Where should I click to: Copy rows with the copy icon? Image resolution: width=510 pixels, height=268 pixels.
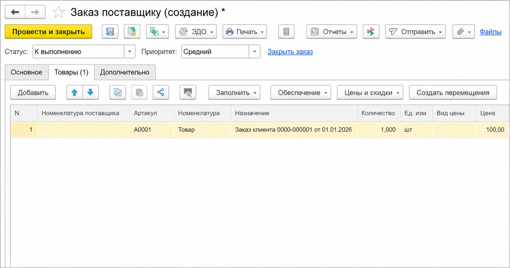(x=118, y=92)
